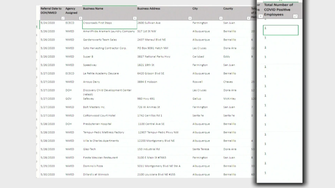Expand the Business Name filter dropdown
This screenshot has width=335, height=188.
pos(135,18)
